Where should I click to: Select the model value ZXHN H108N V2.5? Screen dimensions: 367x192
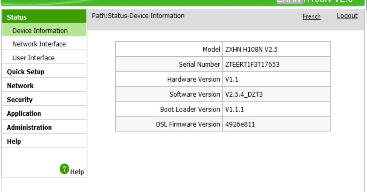[251, 50]
